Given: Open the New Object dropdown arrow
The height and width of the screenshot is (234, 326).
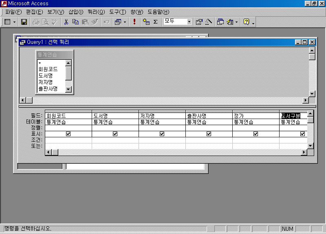Looking at the screenshot, I should pos(237,22).
